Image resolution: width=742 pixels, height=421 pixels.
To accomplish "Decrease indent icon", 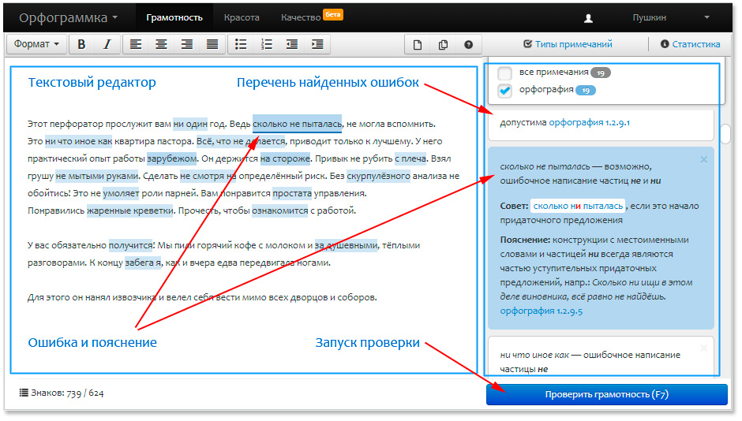I will coord(292,44).
